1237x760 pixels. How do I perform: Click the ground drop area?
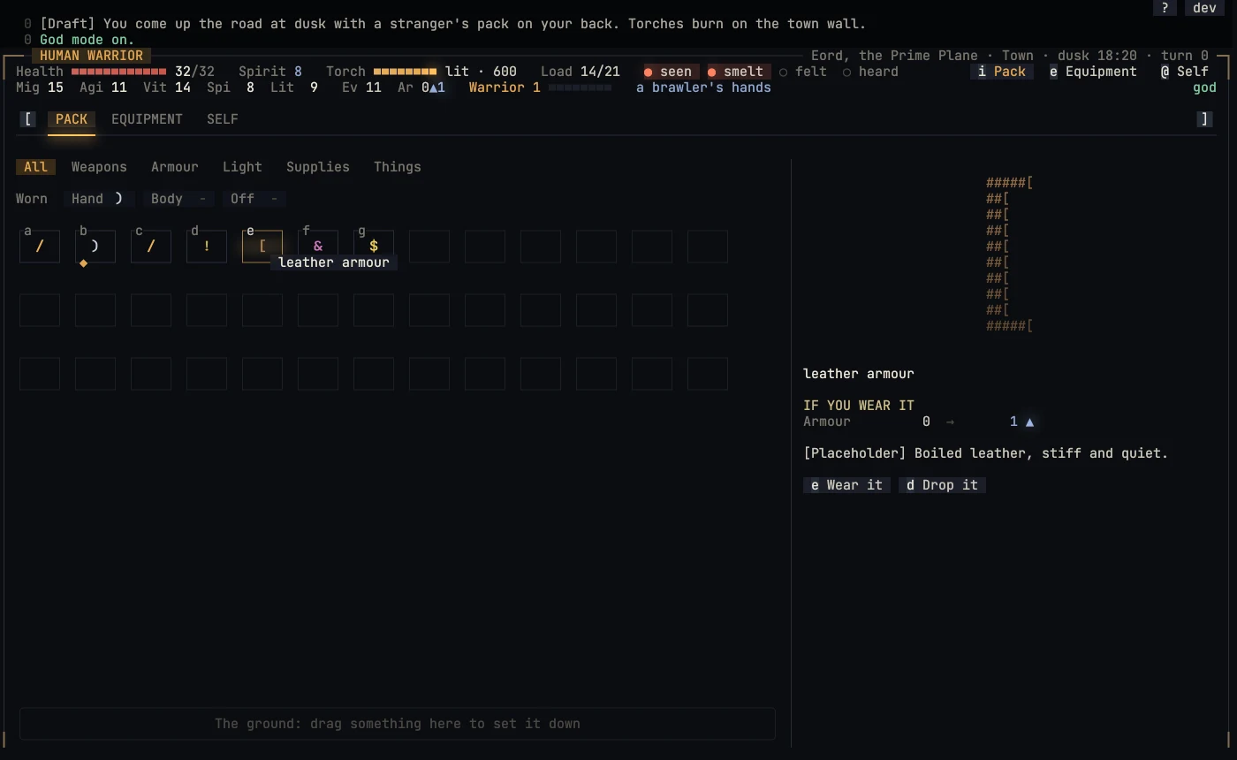(x=398, y=724)
